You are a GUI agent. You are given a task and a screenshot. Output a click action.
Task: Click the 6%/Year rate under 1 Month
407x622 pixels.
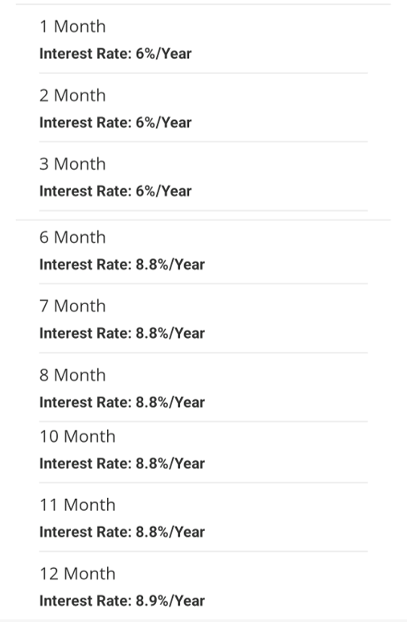[163, 54]
